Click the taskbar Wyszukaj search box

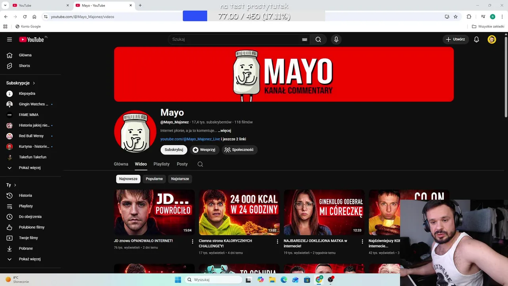pos(214,280)
